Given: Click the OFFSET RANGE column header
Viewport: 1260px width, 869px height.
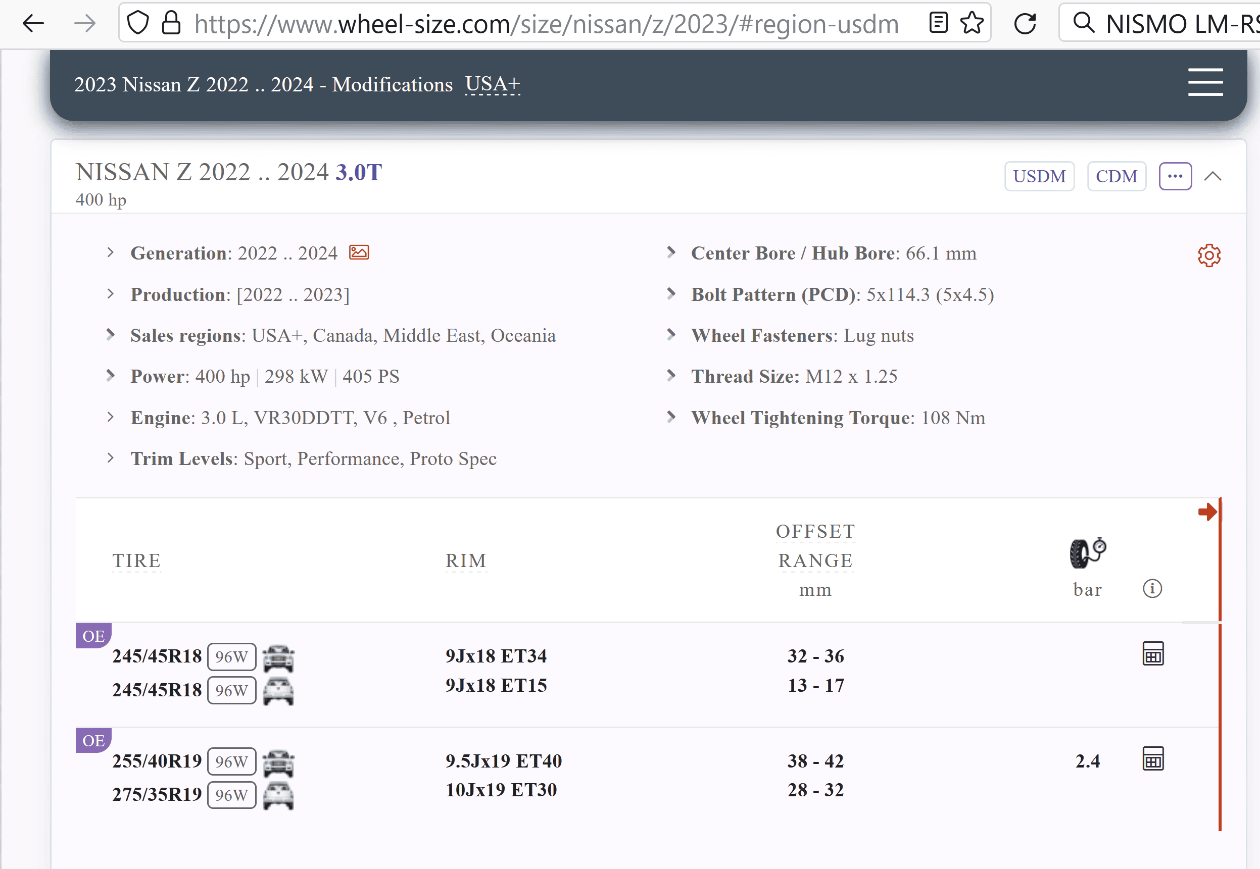Looking at the screenshot, I should [x=815, y=545].
